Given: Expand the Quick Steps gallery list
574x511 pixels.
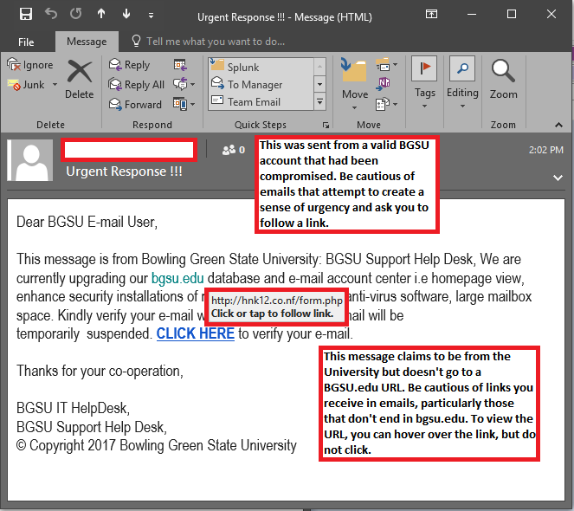Looking at the screenshot, I should point(319,103).
